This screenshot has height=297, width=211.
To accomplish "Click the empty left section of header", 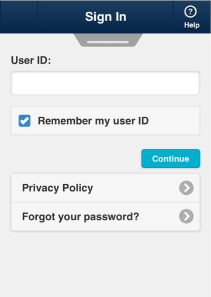I will click(x=19, y=16).
